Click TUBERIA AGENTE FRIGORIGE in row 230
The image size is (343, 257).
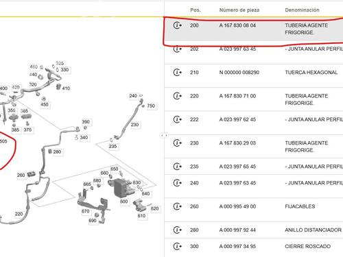click(x=307, y=147)
